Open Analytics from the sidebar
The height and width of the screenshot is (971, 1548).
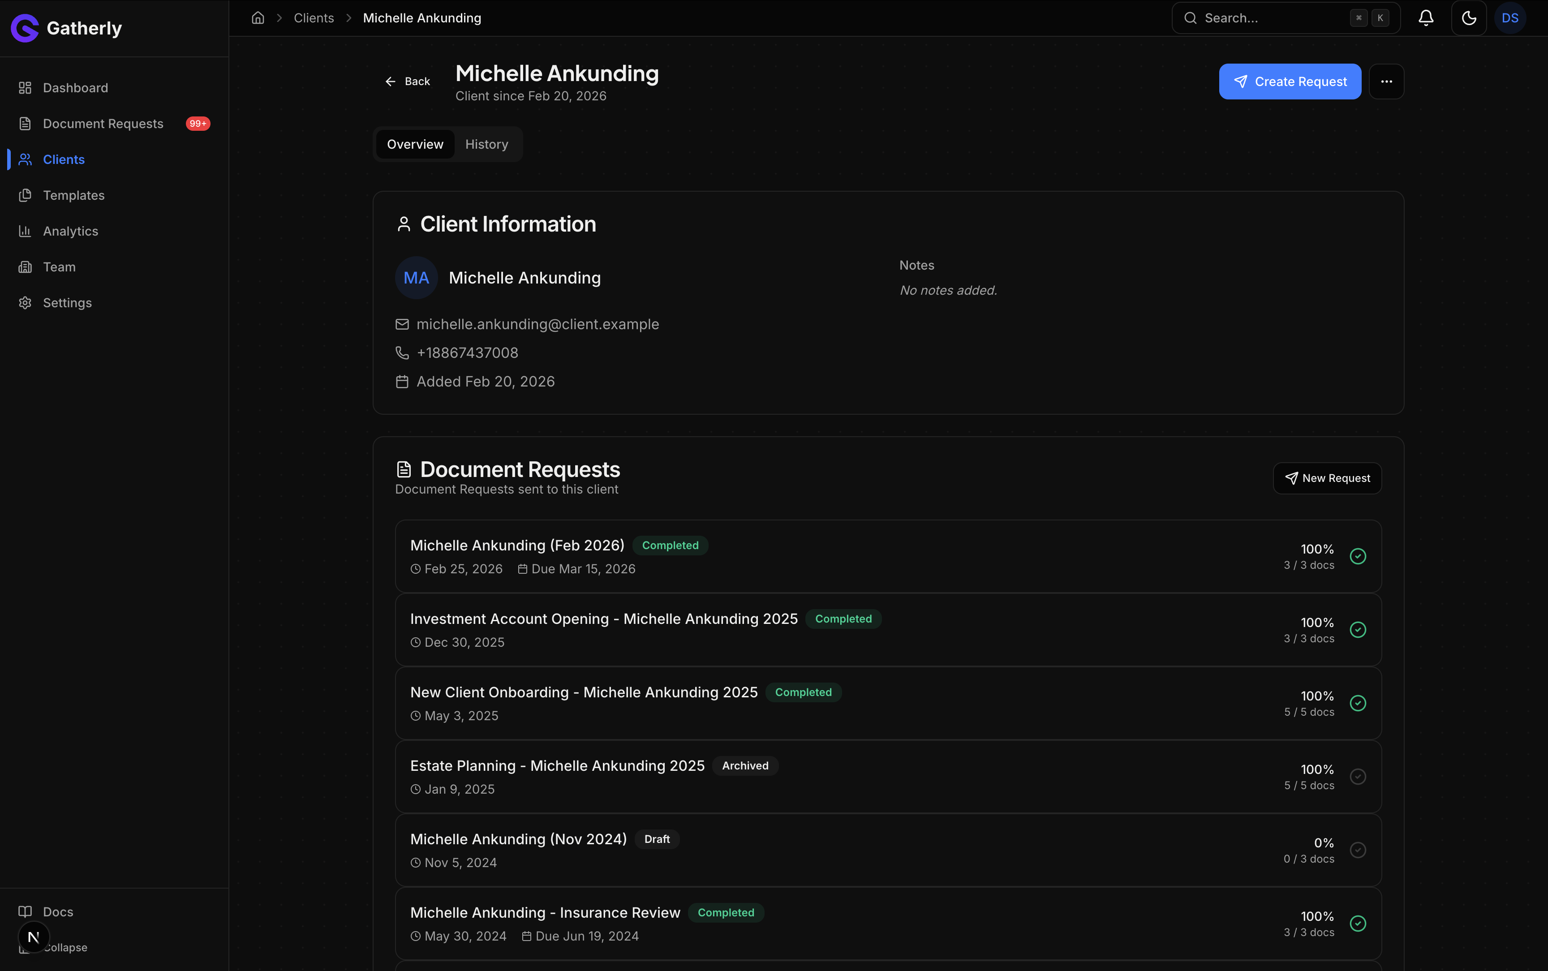(x=70, y=231)
